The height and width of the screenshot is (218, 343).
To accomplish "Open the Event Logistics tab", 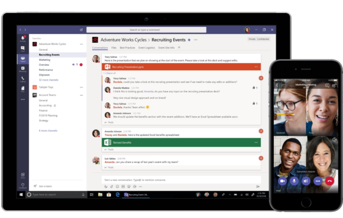I will click(147, 48).
